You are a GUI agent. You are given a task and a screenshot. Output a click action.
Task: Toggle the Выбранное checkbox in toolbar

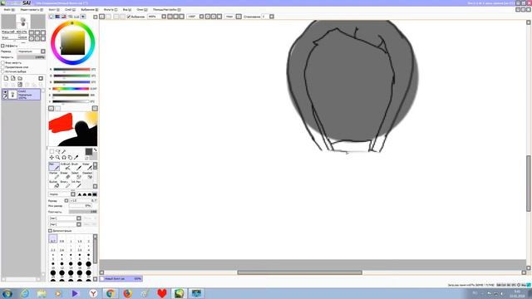pyautogui.click(x=129, y=17)
